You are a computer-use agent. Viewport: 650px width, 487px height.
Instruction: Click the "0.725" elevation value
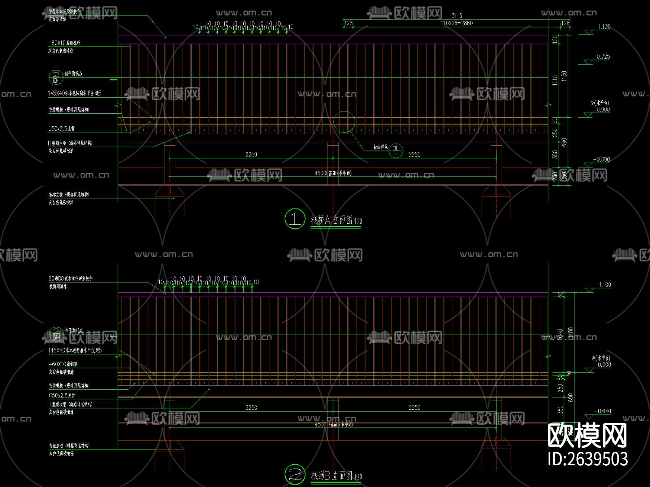click(603, 57)
